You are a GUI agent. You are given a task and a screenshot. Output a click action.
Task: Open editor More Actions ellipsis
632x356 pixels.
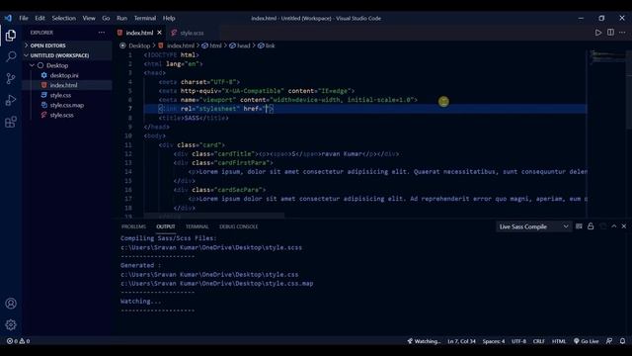point(623,33)
